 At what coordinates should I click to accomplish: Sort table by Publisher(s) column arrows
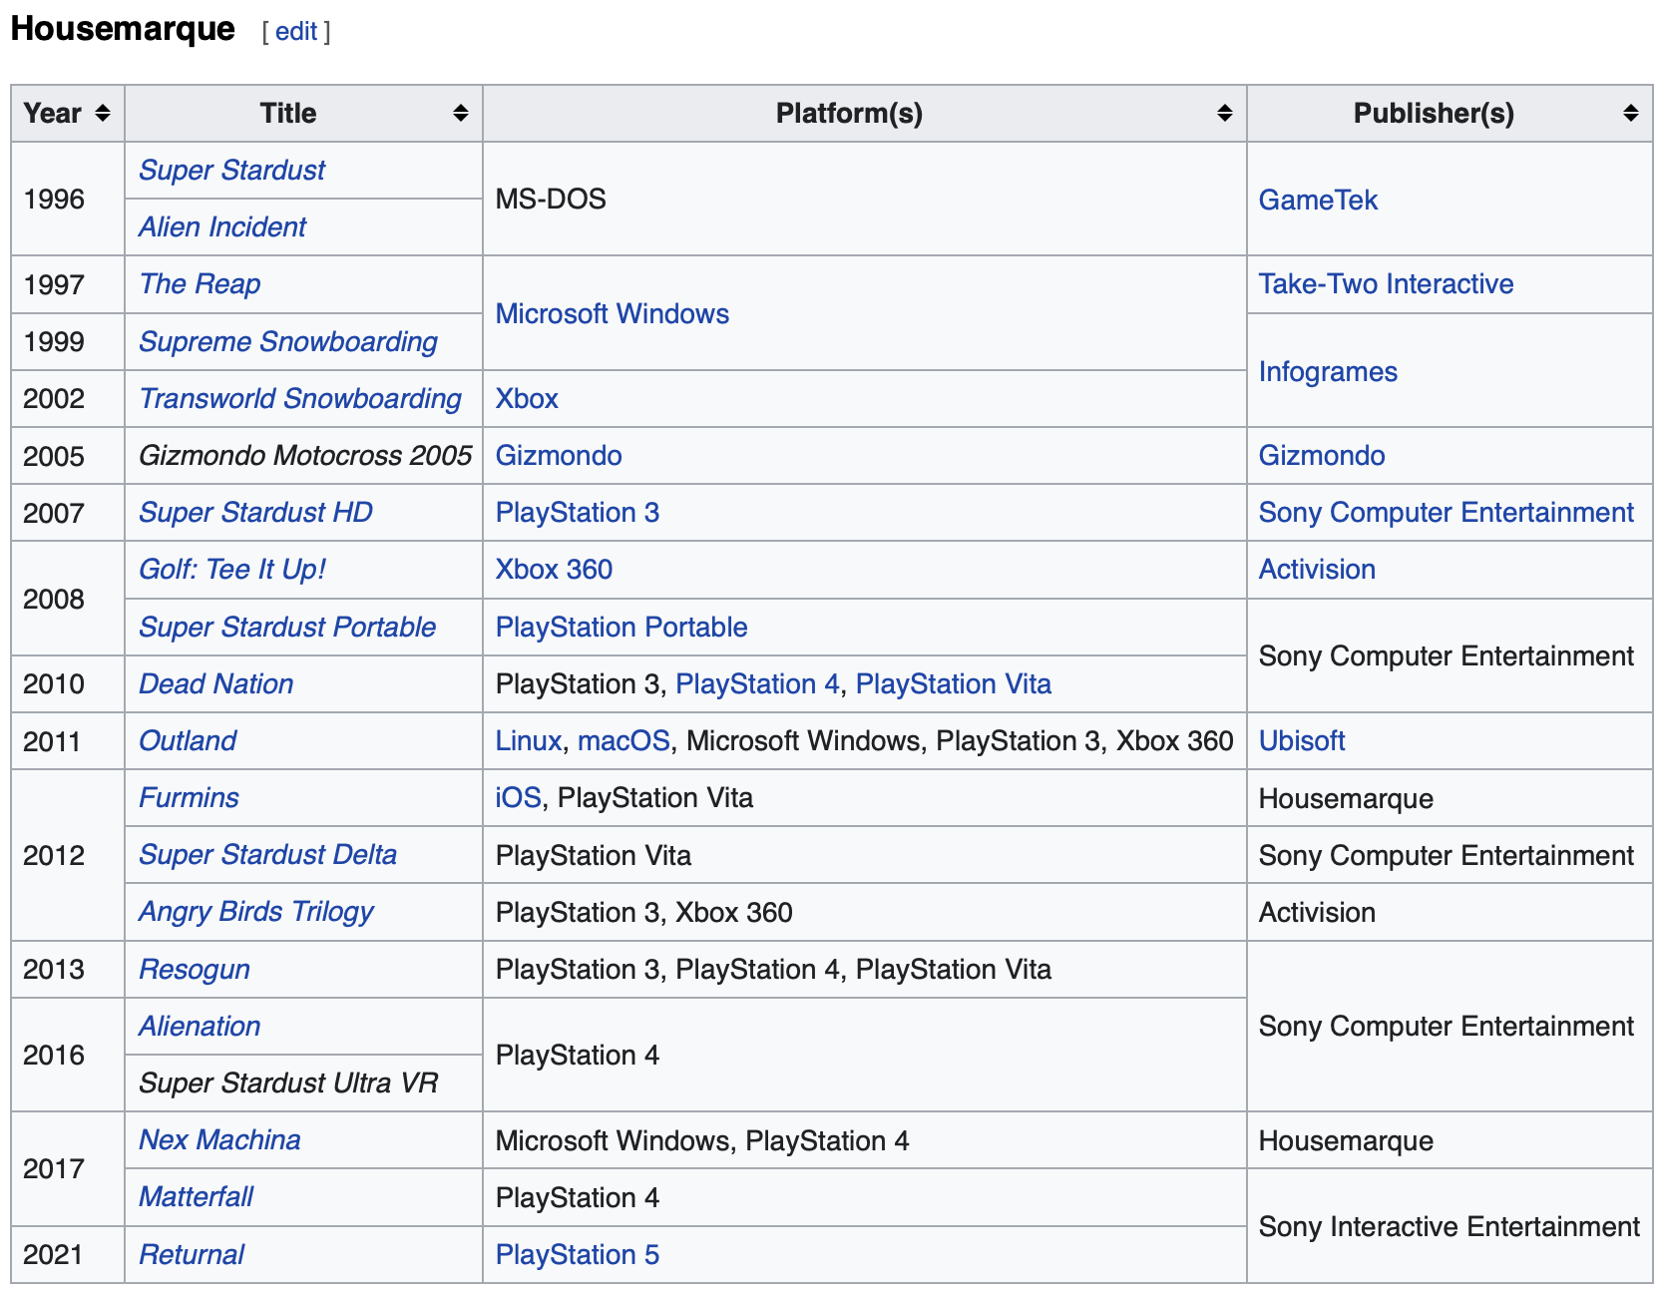pos(1630,113)
